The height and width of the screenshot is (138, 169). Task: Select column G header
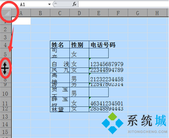click(138, 13)
